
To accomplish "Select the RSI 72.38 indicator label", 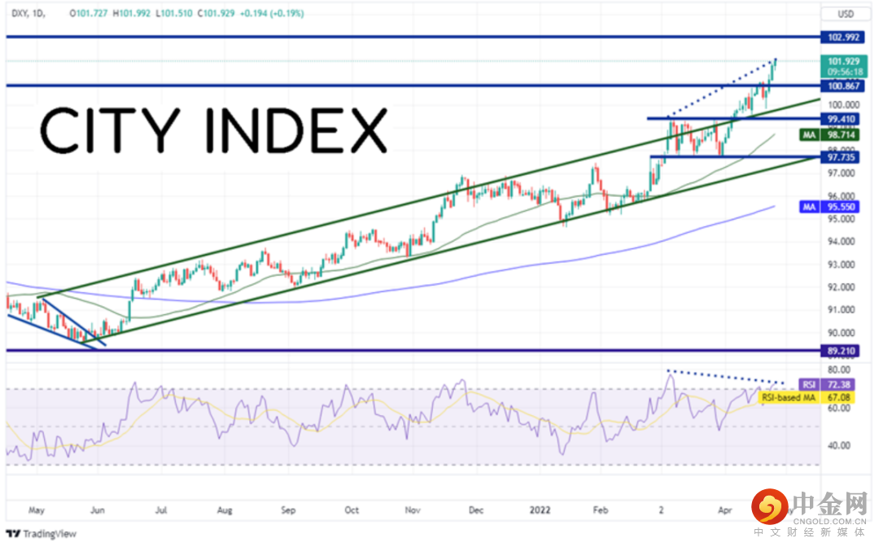I will click(827, 384).
